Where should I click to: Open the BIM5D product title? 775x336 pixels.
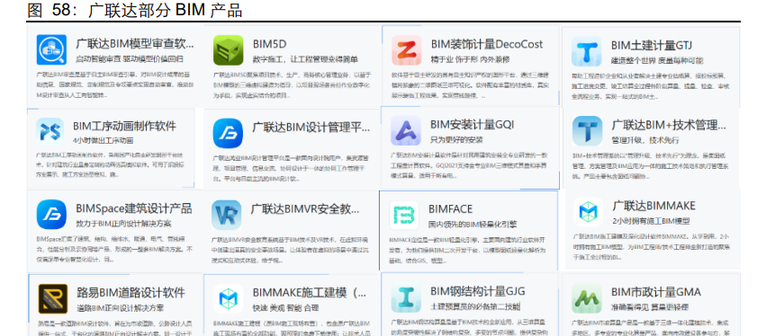(x=269, y=44)
